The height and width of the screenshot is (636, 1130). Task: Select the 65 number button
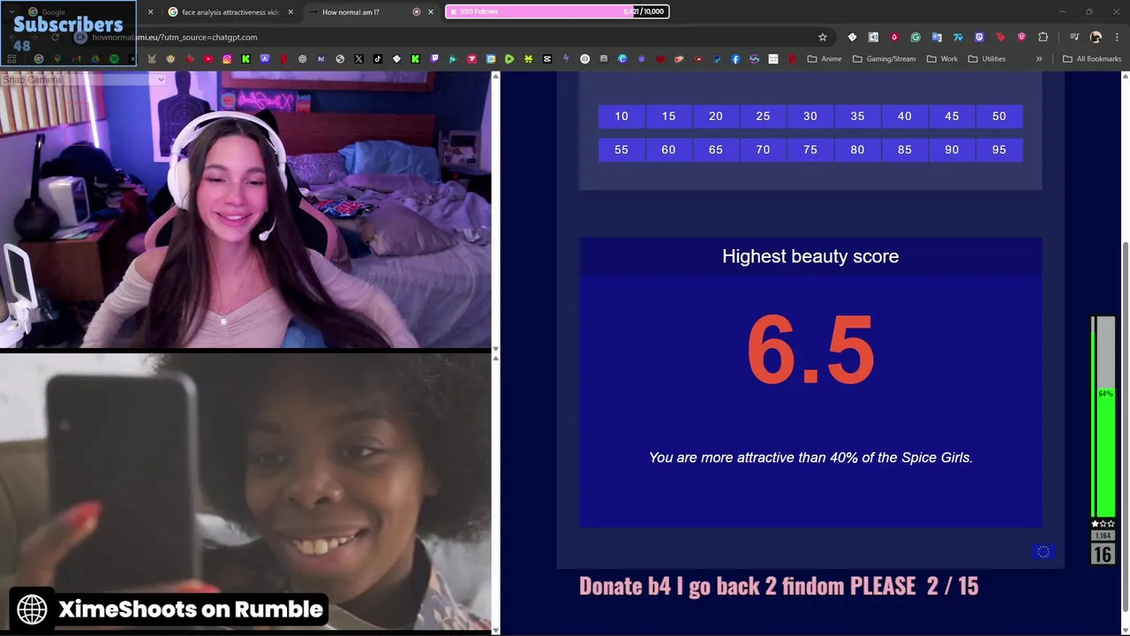pos(716,150)
